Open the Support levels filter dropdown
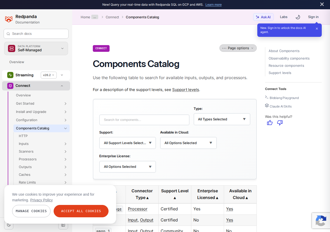This screenshot has height=232, width=330. (128, 143)
